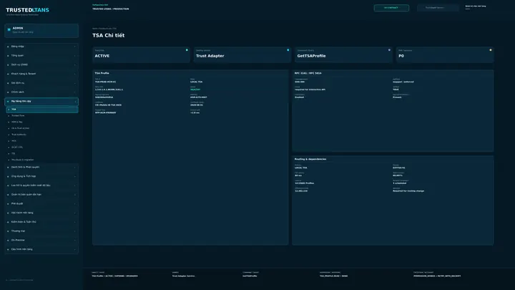The height and width of the screenshot is (290, 515).
Task: Click the HSM-KTS-0007 value
Action: click(199, 97)
